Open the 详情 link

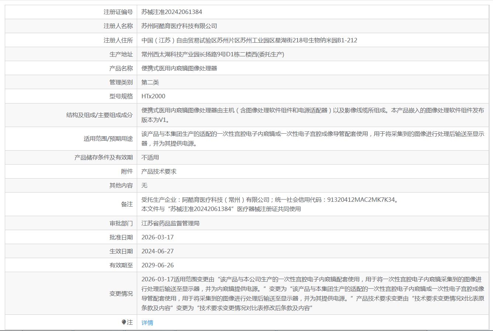147,323
